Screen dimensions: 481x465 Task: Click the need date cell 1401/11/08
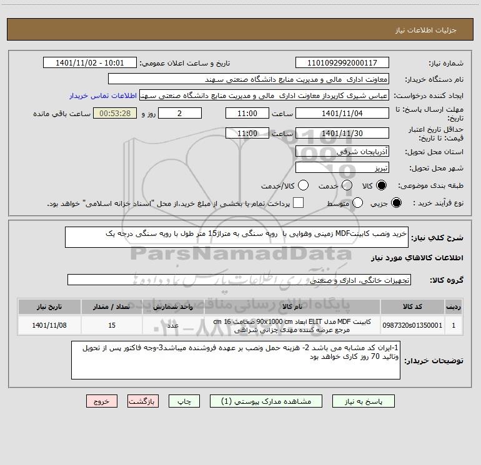pyautogui.click(x=49, y=325)
